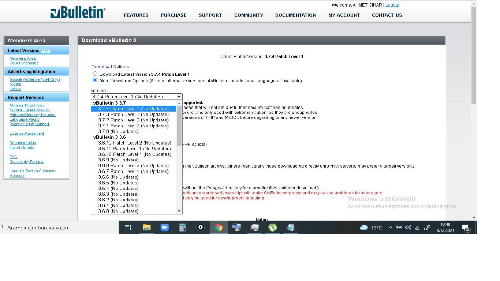Open File Explorer from the taskbar
500x281 pixels.
[146, 228]
